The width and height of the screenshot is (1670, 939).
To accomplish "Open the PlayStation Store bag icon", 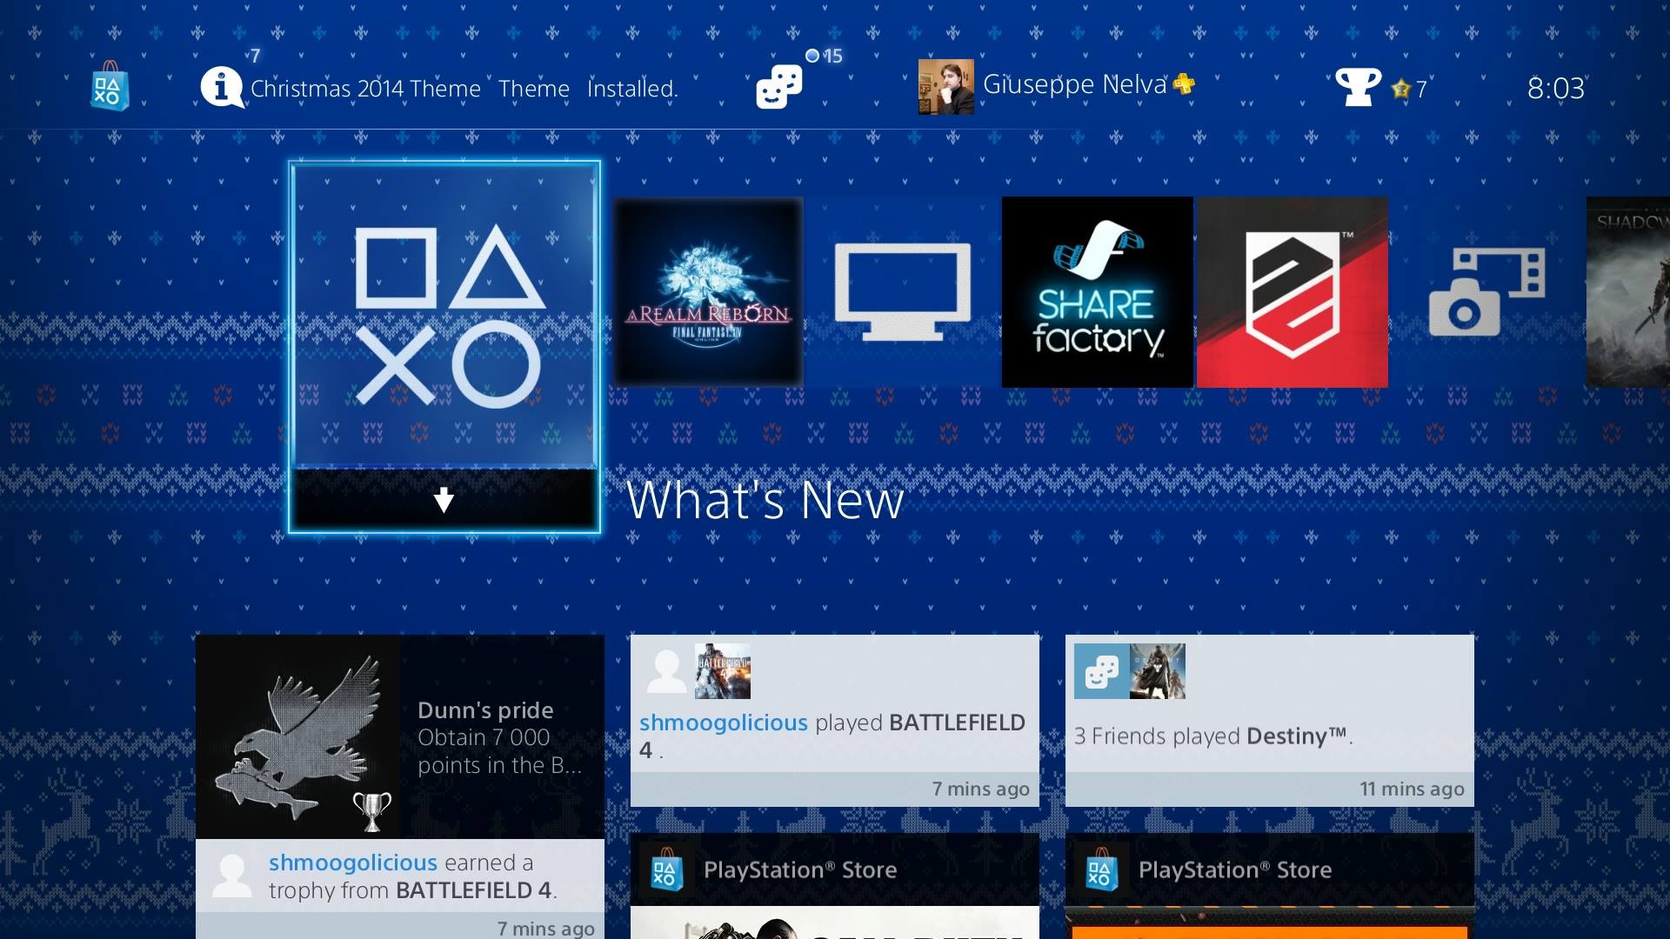I will (x=110, y=87).
